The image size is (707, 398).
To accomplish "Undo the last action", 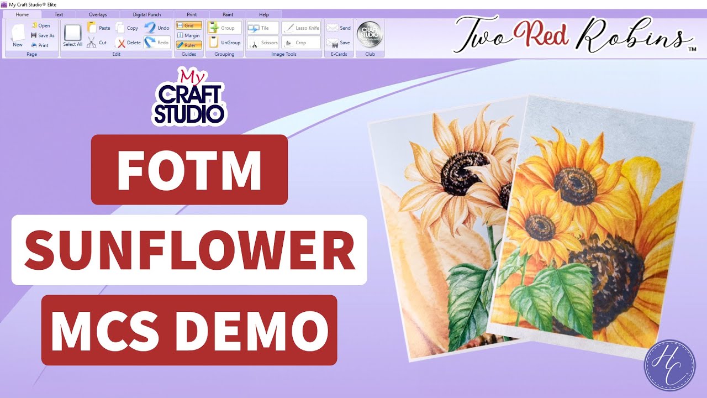I will coord(157,28).
